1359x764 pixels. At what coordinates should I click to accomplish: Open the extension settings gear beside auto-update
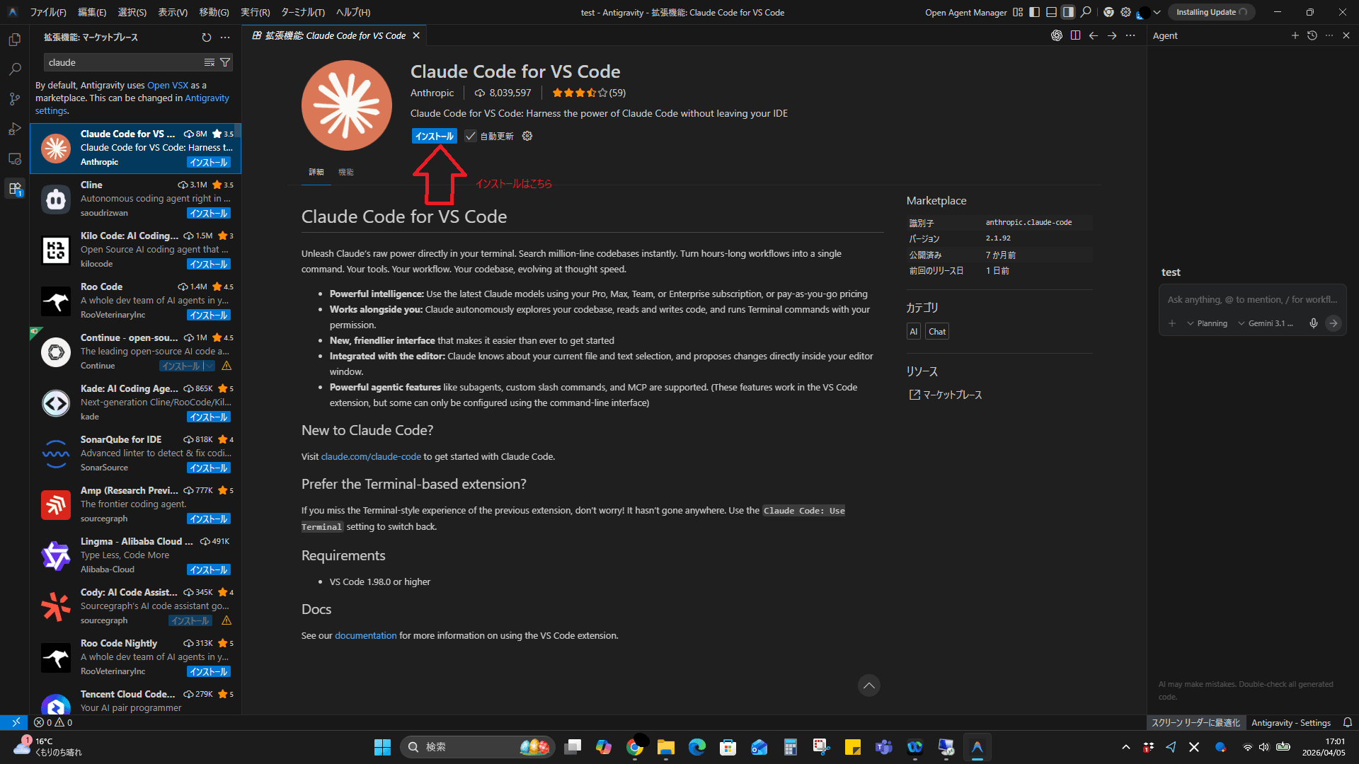pos(527,136)
